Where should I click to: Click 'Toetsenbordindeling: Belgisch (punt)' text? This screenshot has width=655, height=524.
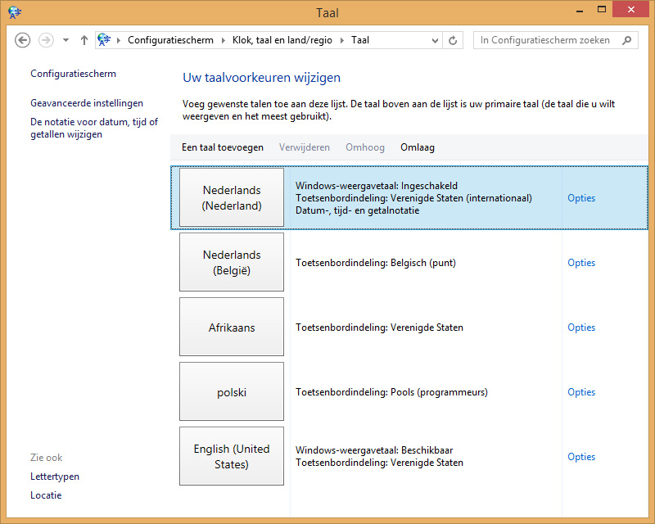(x=376, y=263)
